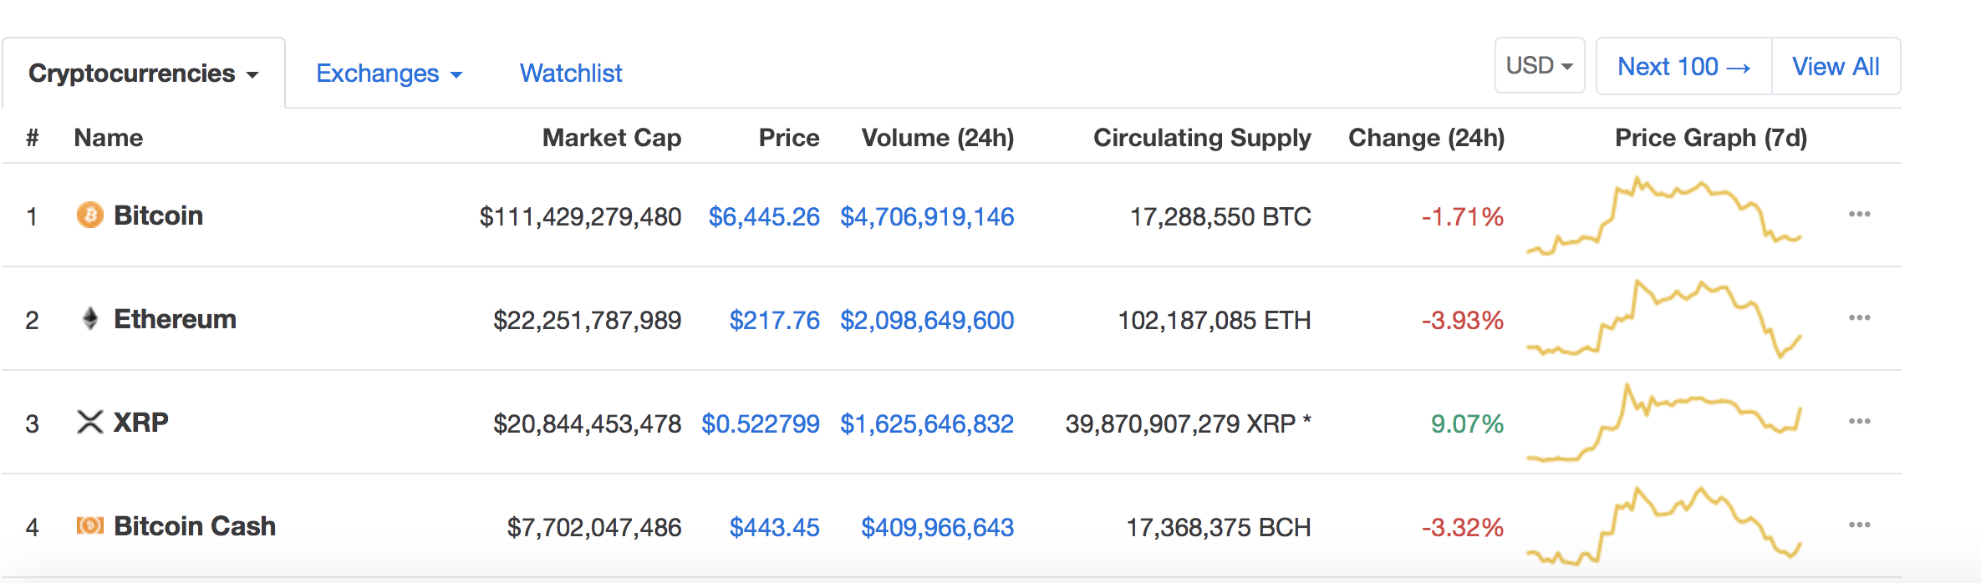Click the XRP 7-day price graph

1663,423
